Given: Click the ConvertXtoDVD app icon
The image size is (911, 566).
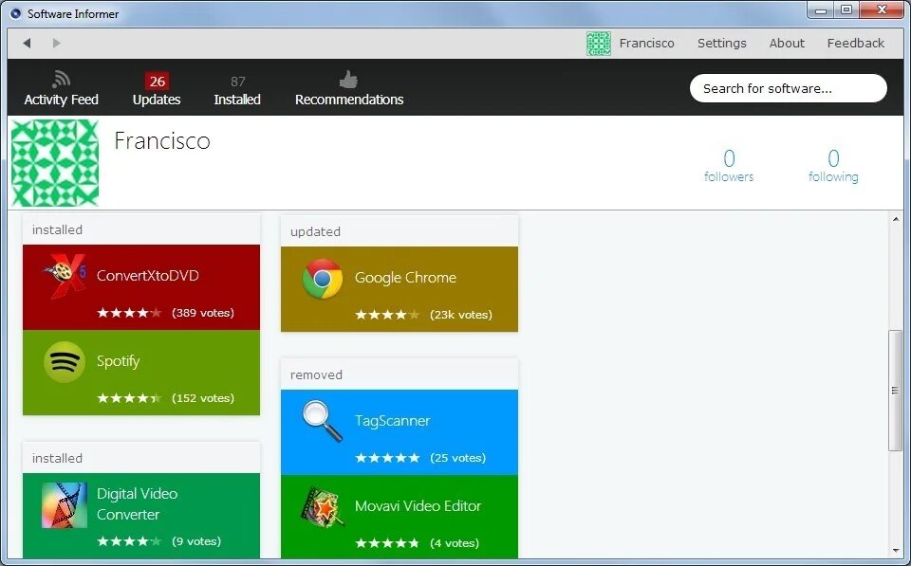Looking at the screenshot, I should [64, 276].
